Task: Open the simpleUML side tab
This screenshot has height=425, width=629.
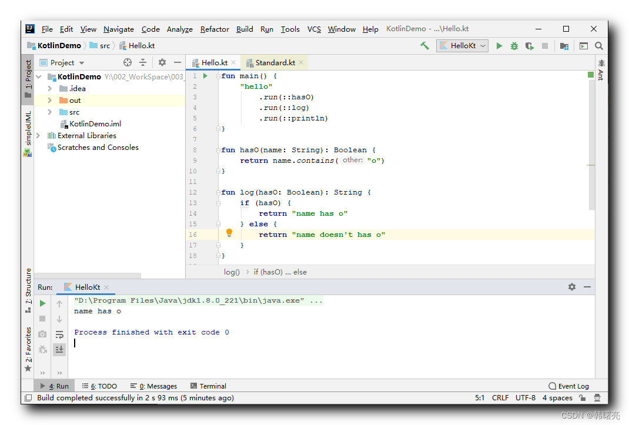Action: coord(28,133)
